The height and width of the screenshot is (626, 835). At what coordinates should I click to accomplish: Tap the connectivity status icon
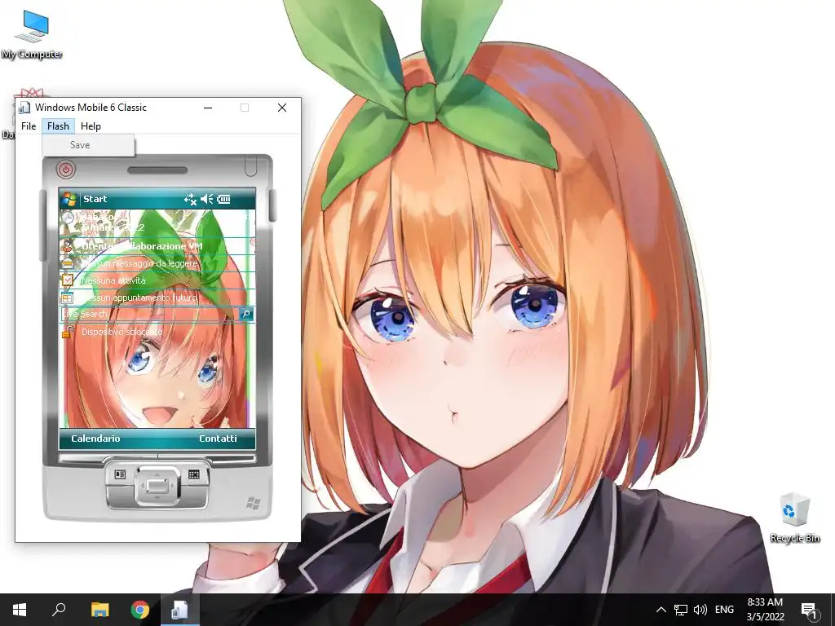(x=190, y=199)
